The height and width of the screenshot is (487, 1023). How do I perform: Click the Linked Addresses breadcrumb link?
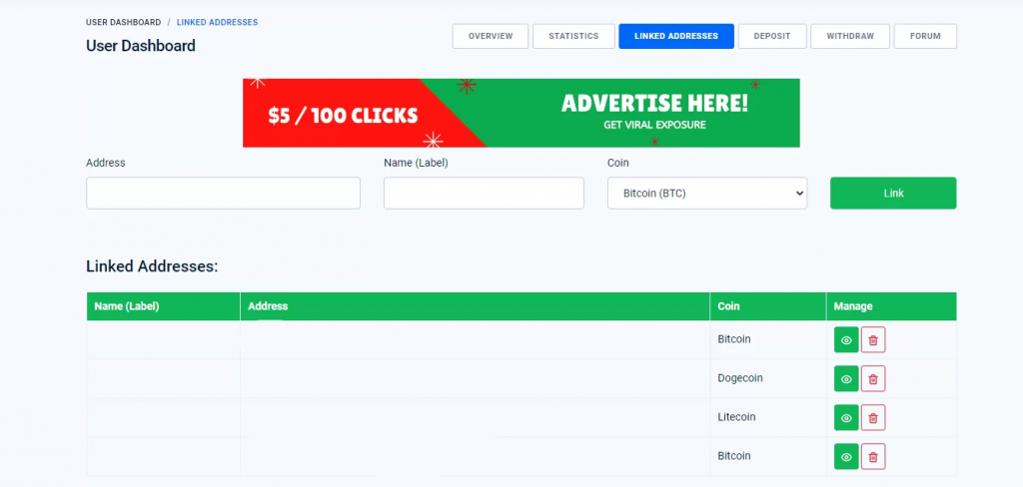pyautogui.click(x=217, y=22)
